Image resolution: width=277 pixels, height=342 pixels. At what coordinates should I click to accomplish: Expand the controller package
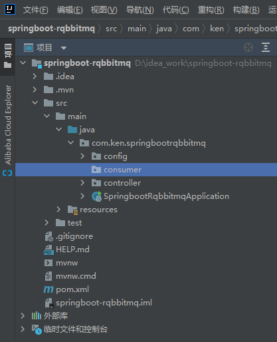pyautogui.click(x=82, y=183)
